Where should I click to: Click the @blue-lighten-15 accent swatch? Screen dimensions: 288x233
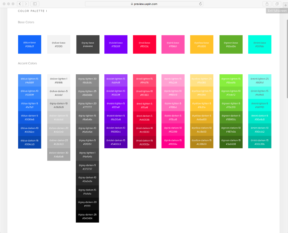click(x=29, y=80)
